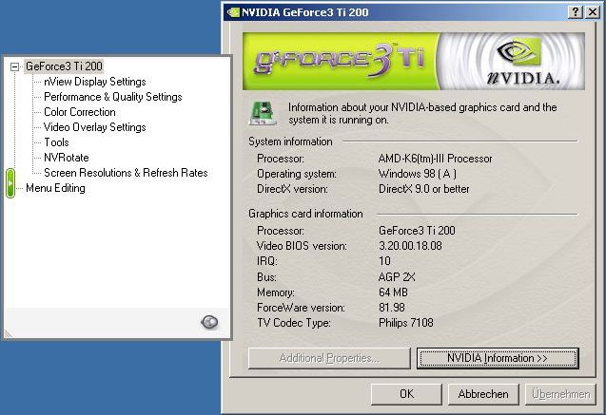Click the NVIDIA Information >> button

[x=498, y=358]
